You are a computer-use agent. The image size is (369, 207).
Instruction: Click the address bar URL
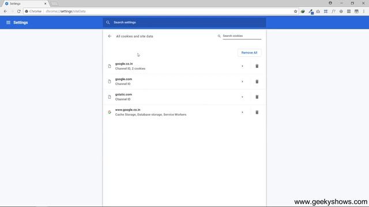tap(66, 11)
